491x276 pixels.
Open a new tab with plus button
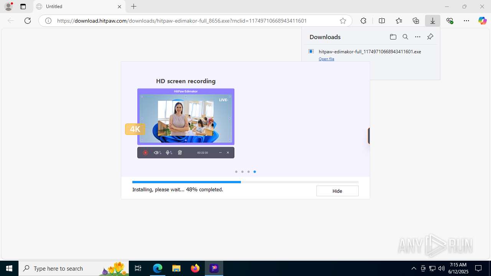[x=133, y=7]
